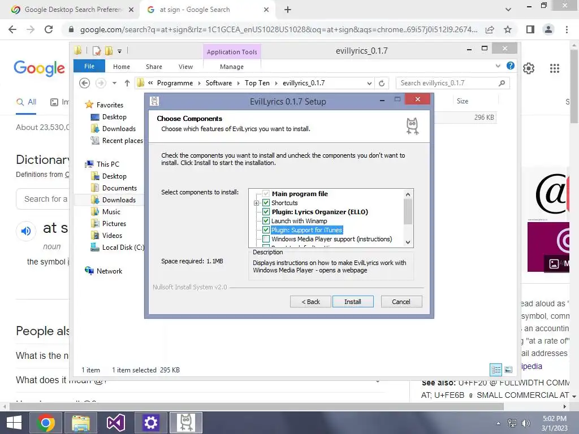579x434 pixels.
Task: Uncheck the Launch with Winamp checkbox
Action: (266, 221)
